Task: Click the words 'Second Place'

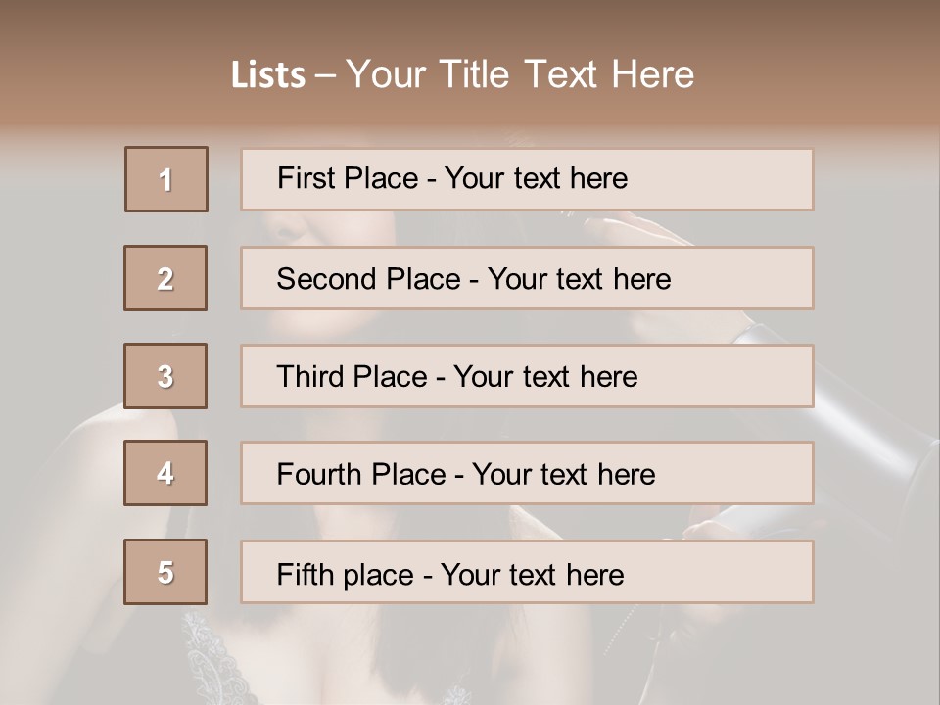Action: (368, 279)
